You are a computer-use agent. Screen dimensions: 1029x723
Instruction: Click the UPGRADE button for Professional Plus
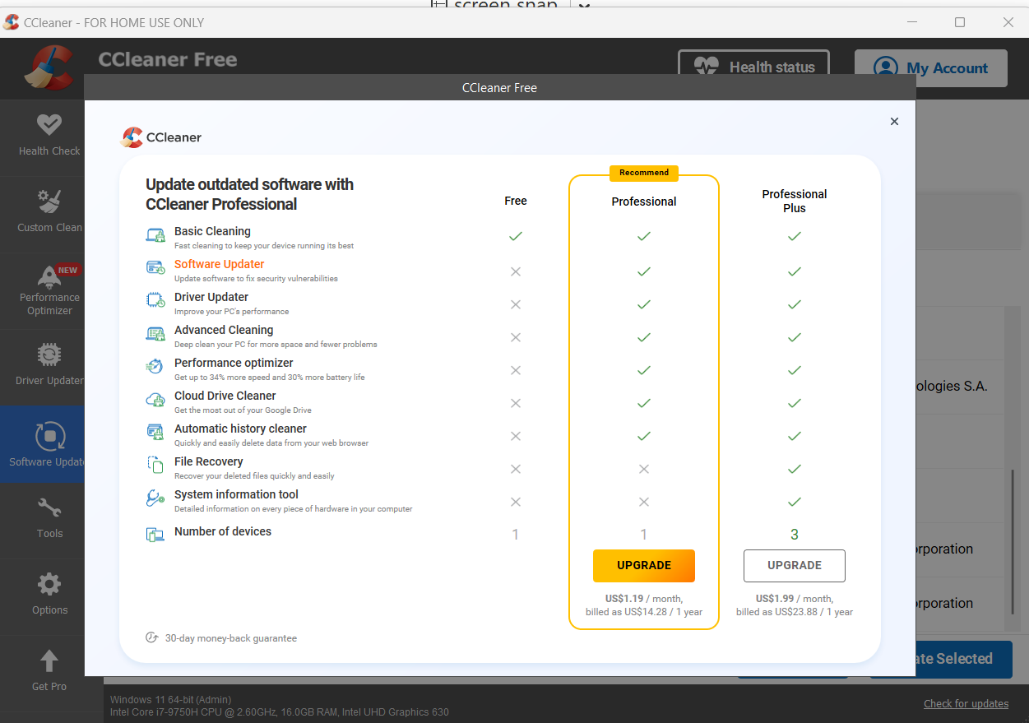click(x=795, y=565)
